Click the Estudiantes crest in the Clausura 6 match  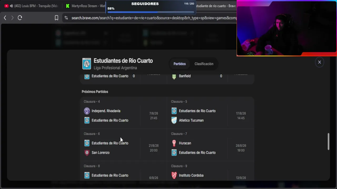[87, 143]
